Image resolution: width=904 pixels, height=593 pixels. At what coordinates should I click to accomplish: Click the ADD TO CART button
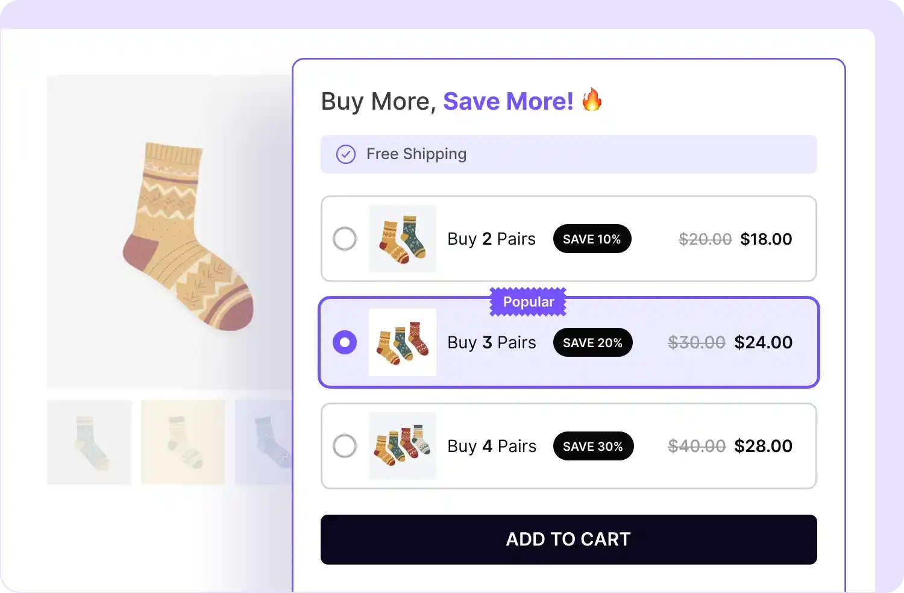568,539
